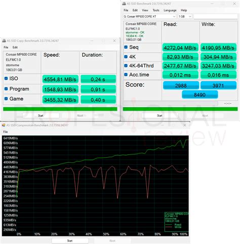Open Edit menu in AS SSD Benchmark
Image resolution: width=240 pixels, height=244 pixels.
135,10
